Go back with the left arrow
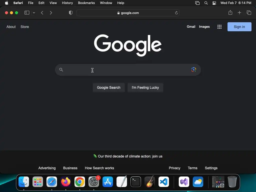Screen dimensions: 256x192 [x=42, y=13]
